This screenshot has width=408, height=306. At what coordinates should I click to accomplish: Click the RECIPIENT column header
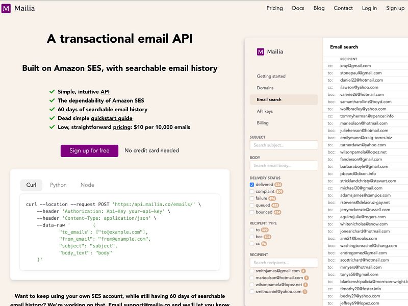click(349, 59)
